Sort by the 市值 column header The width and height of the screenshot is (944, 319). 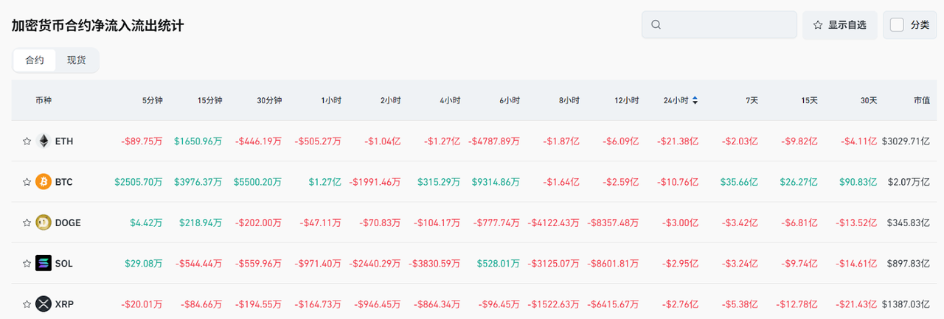922,100
